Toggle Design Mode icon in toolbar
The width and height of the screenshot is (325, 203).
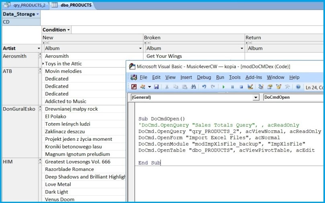coord(250,87)
